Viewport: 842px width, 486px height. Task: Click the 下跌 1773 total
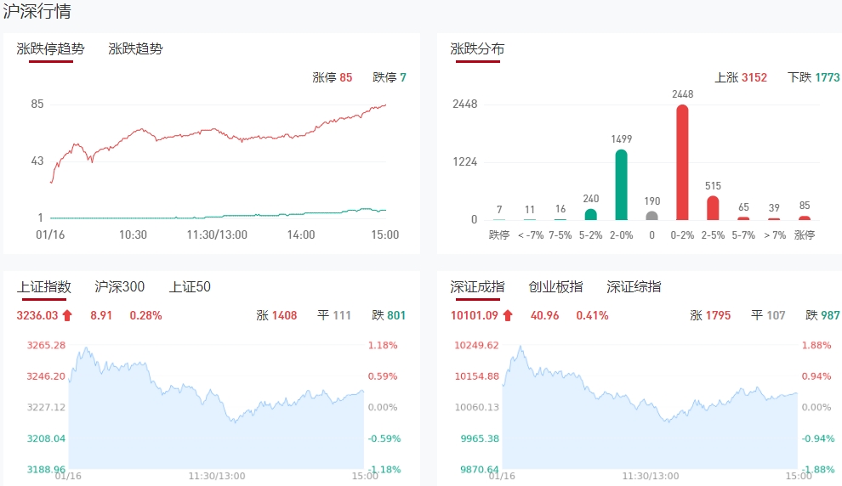[814, 78]
